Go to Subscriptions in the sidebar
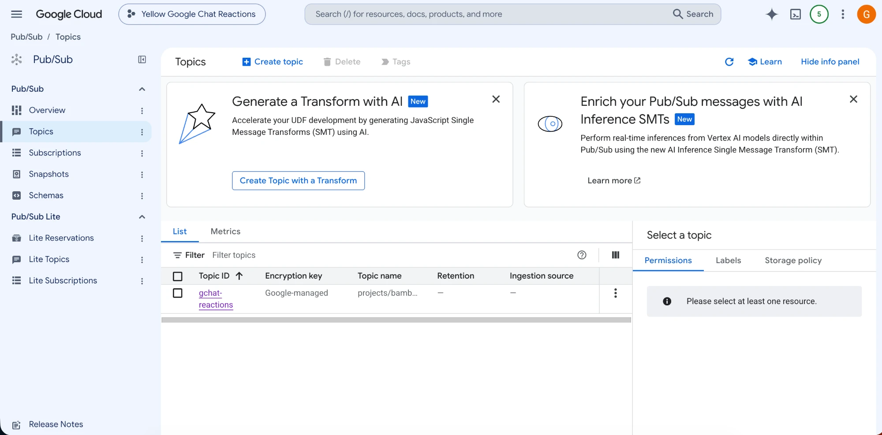This screenshot has width=882, height=435. click(55, 153)
